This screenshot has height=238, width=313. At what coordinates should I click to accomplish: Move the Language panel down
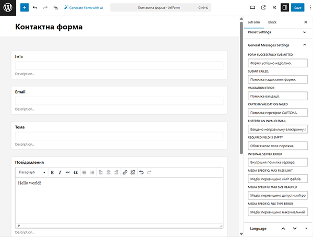[295, 229]
